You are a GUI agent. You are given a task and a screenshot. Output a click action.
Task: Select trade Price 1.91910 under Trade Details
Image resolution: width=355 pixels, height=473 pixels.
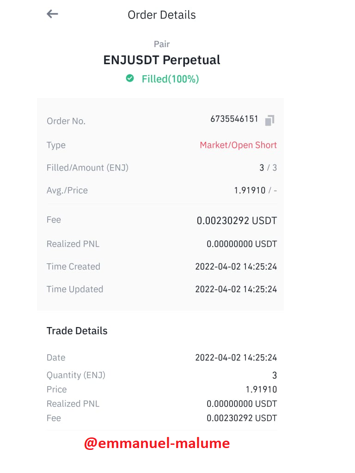pyautogui.click(x=261, y=389)
